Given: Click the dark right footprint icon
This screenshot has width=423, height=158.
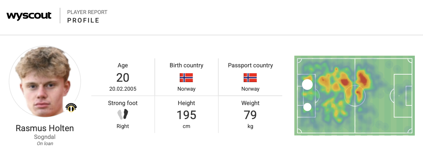Looking at the screenshot, I should coord(126,114).
